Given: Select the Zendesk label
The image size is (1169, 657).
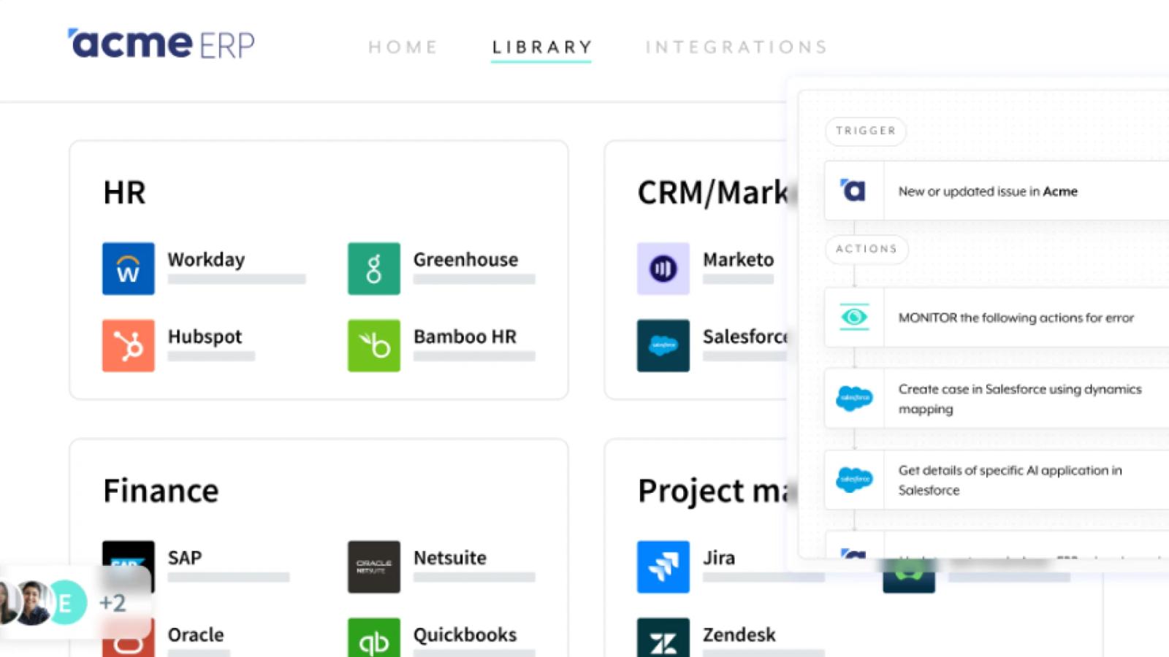Looking at the screenshot, I should point(739,635).
